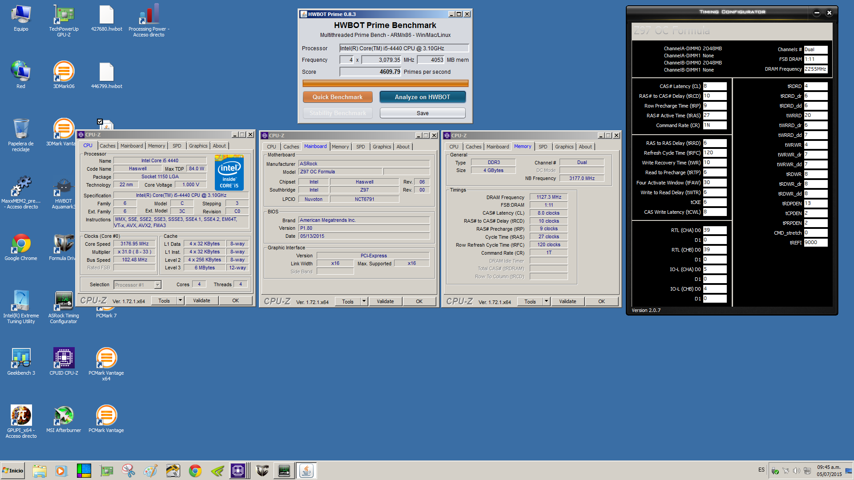Launch Intel Extreme Tuning Utility
Screen dimensions: 854x480
21,307
